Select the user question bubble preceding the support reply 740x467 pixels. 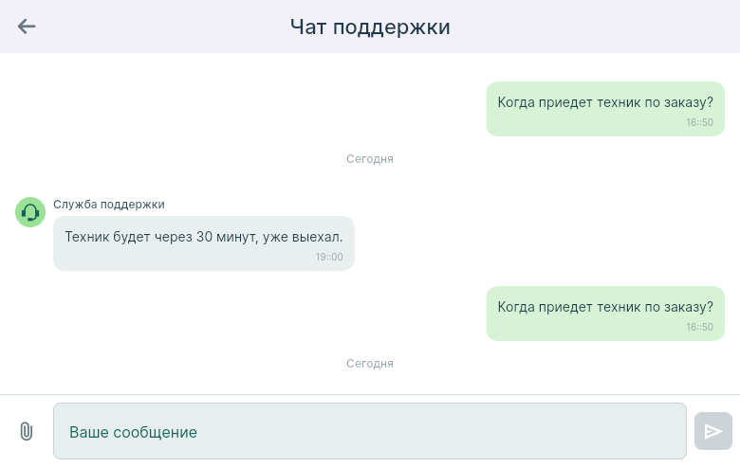(x=605, y=108)
